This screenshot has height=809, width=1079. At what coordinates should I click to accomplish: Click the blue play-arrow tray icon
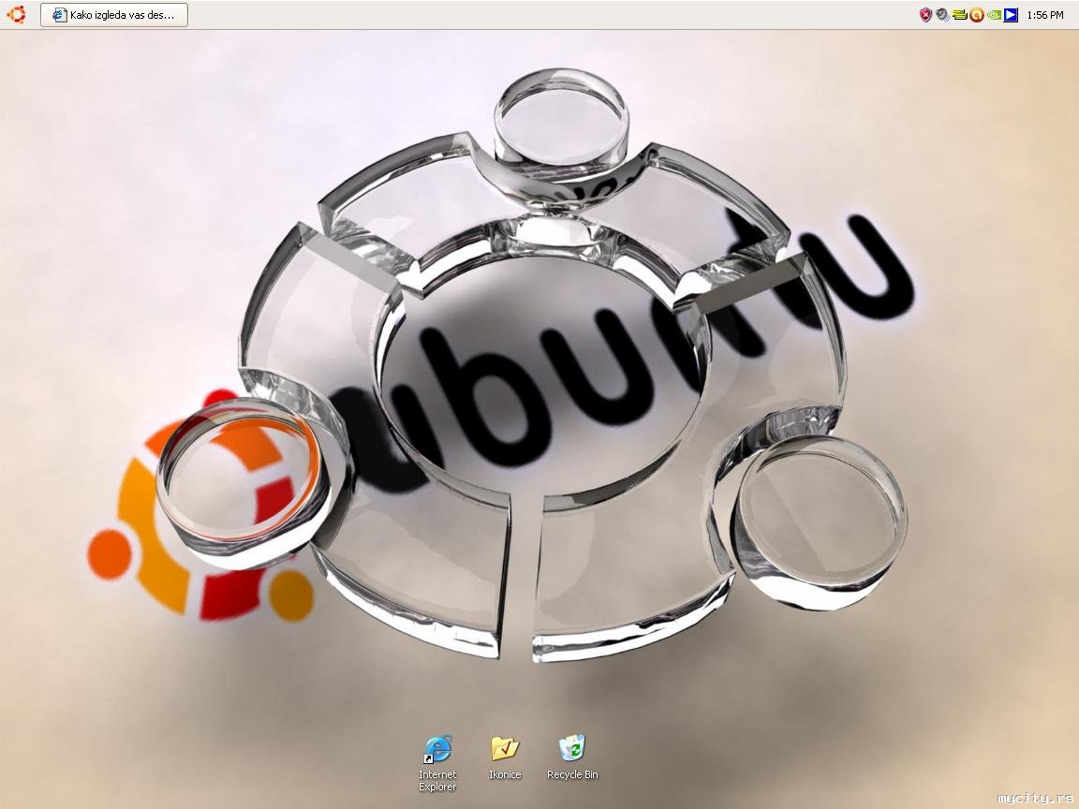tap(1011, 15)
